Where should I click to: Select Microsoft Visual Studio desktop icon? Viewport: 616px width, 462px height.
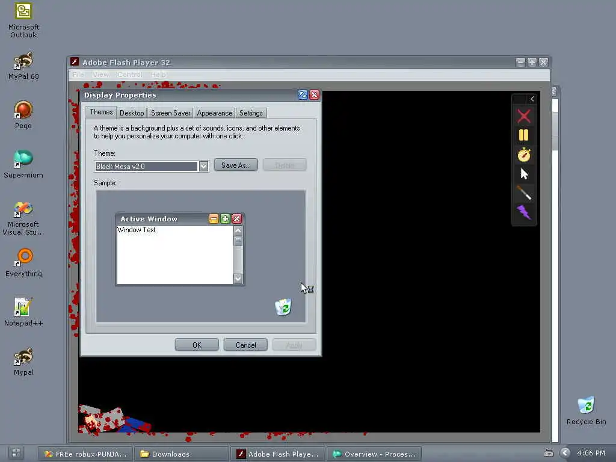pyautogui.click(x=23, y=217)
